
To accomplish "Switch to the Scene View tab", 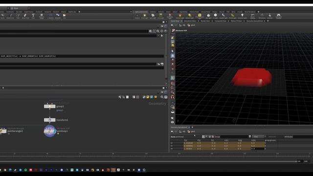I will pos(175,21).
